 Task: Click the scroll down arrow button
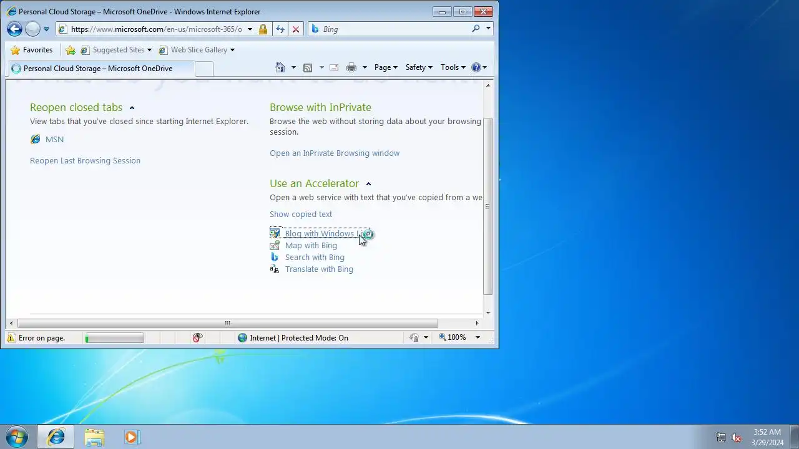point(488,312)
